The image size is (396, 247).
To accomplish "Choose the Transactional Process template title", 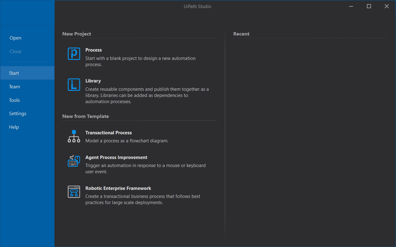I will (109, 133).
